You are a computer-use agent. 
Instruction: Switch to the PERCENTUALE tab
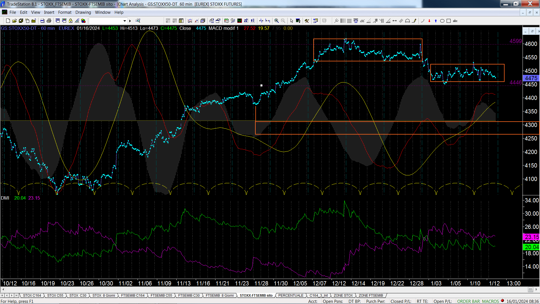(291, 295)
